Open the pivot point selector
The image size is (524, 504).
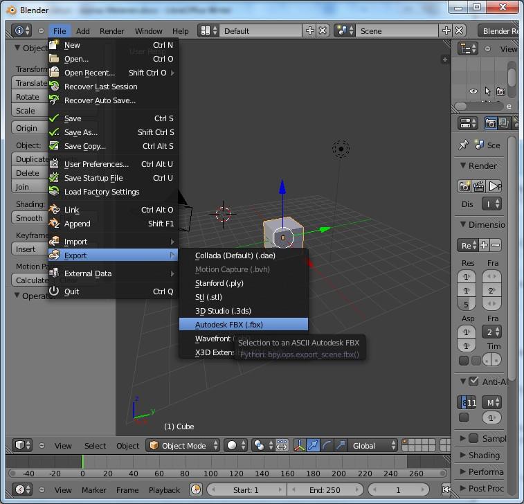point(263,445)
